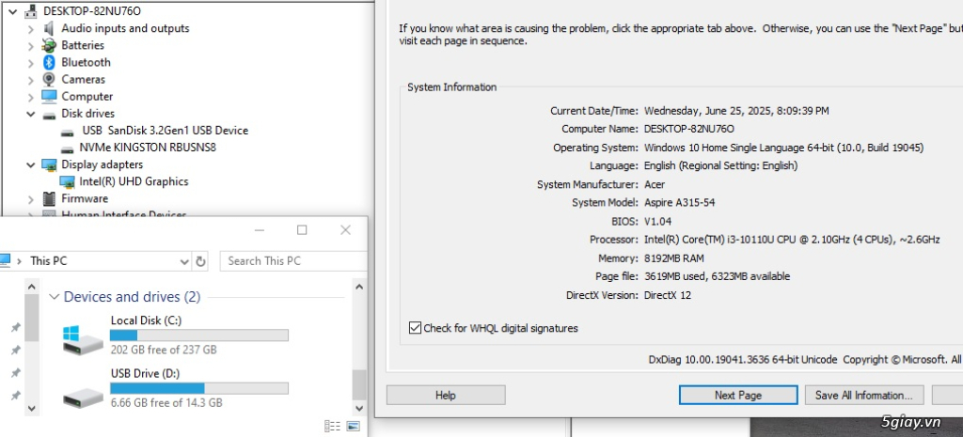This screenshot has width=963, height=437.
Task: Open the address bar history dropdown
Action: [x=184, y=261]
